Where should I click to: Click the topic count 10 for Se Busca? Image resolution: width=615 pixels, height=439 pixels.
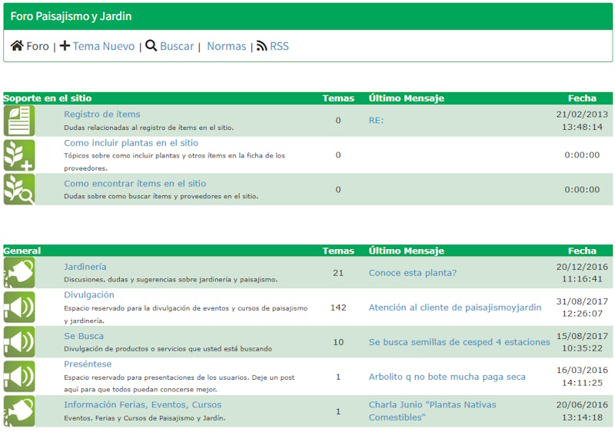[338, 342]
